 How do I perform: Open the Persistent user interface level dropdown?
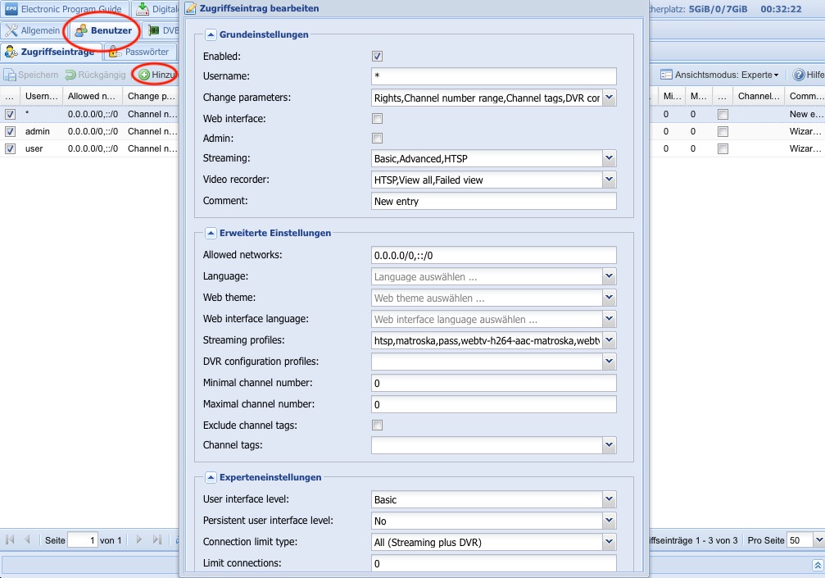[x=610, y=521]
